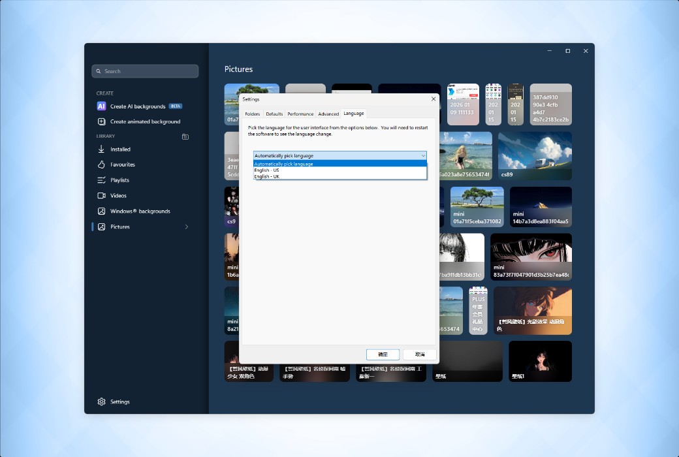
Task: Open the manga sketch 7ba9ffdb13bb31c thumbnail
Action: coord(462,257)
